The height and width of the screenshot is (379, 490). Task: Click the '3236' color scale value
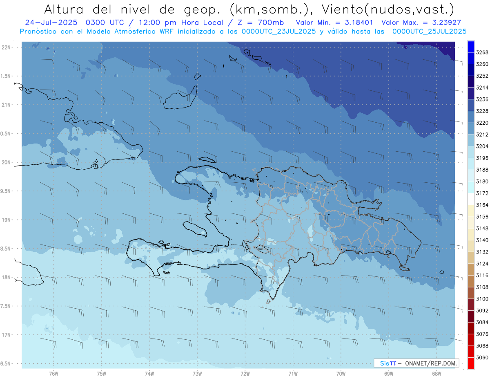click(482, 99)
